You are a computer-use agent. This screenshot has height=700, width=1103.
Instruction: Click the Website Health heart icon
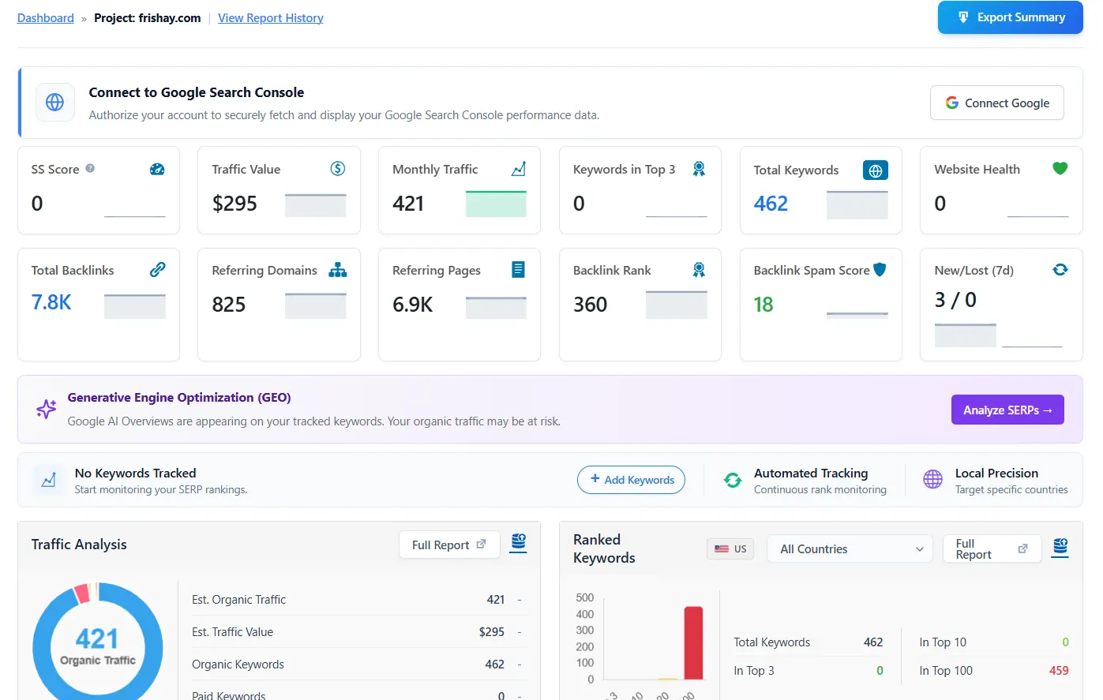[x=1060, y=168]
